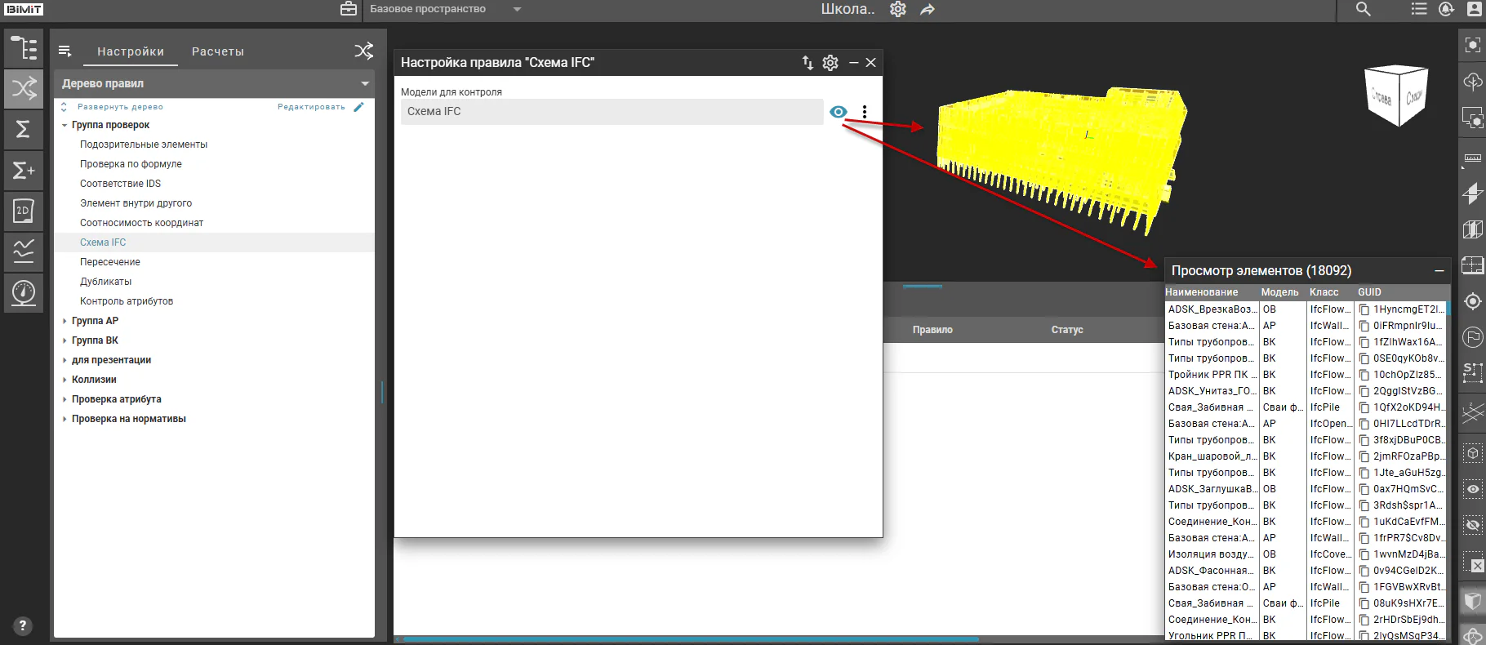Image resolution: width=1486 pixels, height=645 pixels.
Task: Click the Редактировать link
Action: pos(311,107)
